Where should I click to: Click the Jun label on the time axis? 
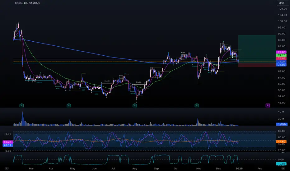tap(94, 169)
